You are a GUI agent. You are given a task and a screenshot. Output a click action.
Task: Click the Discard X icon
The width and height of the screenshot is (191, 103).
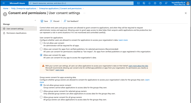pyautogui.click(x=51, y=21)
